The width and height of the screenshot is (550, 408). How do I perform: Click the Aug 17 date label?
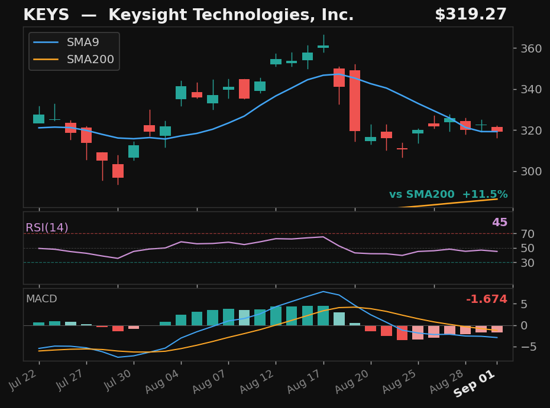tap(304, 382)
